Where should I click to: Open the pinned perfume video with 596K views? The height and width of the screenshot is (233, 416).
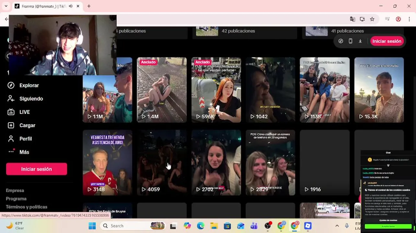(x=216, y=90)
